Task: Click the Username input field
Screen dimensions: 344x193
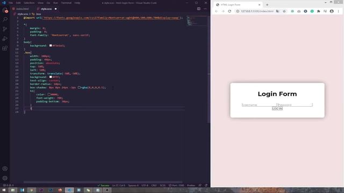Action: coord(259,105)
